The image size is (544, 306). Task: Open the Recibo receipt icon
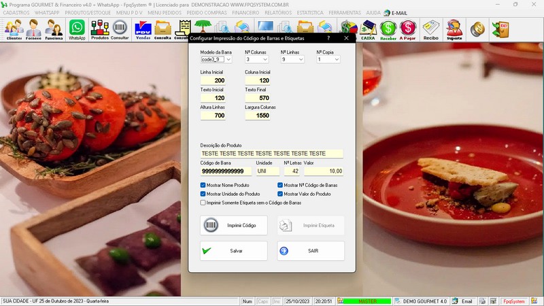pyautogui.click(x=431, y=29)
